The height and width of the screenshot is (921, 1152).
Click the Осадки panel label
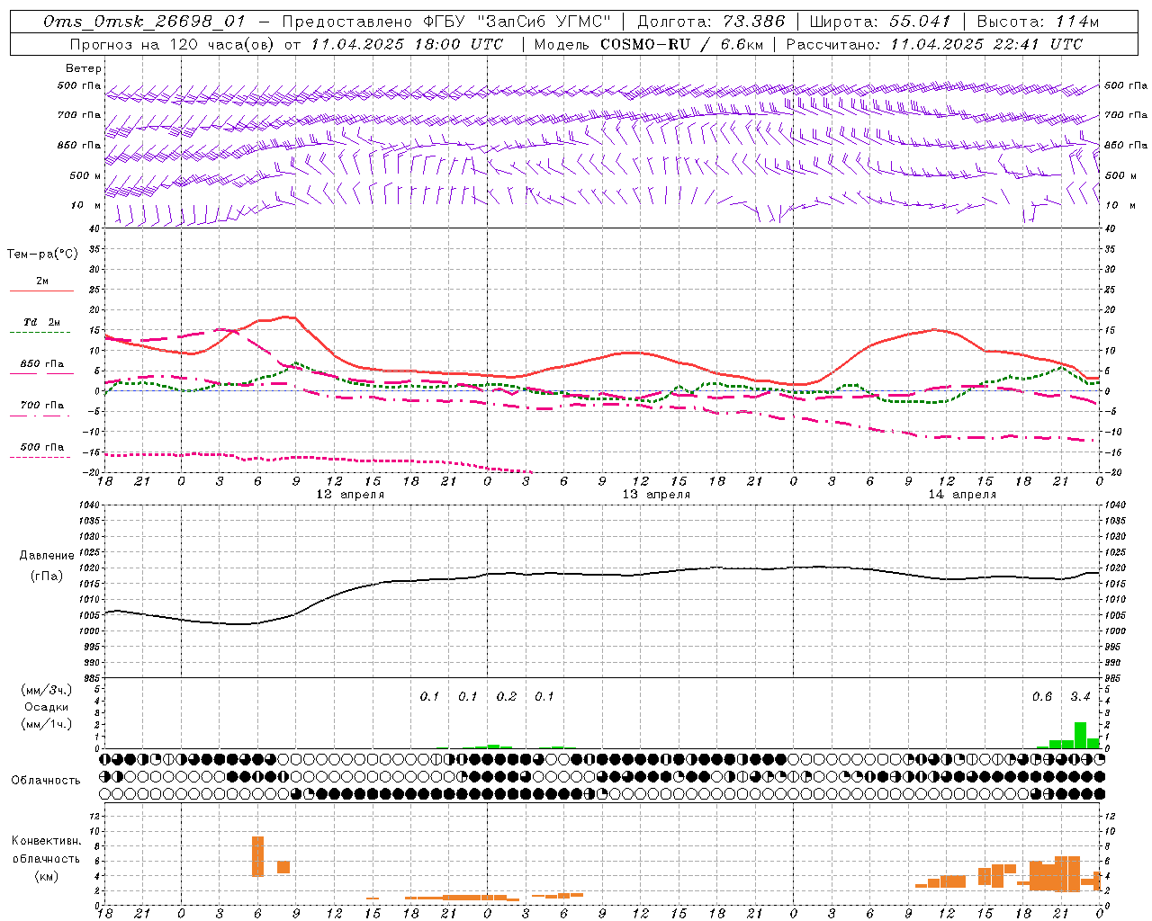[x=47, y=707]
